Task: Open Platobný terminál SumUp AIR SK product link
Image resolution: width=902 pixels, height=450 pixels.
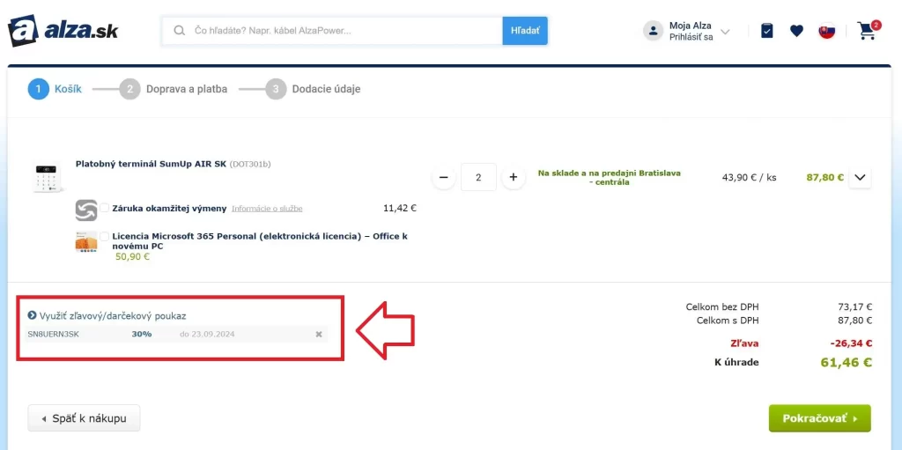Action: pos(152,164)
